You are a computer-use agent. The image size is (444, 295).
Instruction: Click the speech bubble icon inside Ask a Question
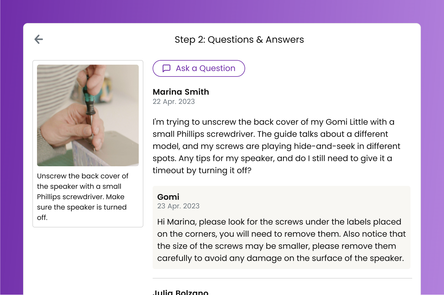[166, 68]
